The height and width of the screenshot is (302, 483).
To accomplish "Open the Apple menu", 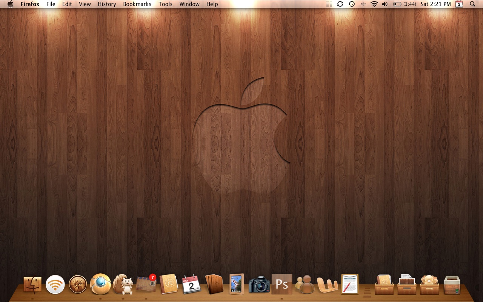I will 10,4.
